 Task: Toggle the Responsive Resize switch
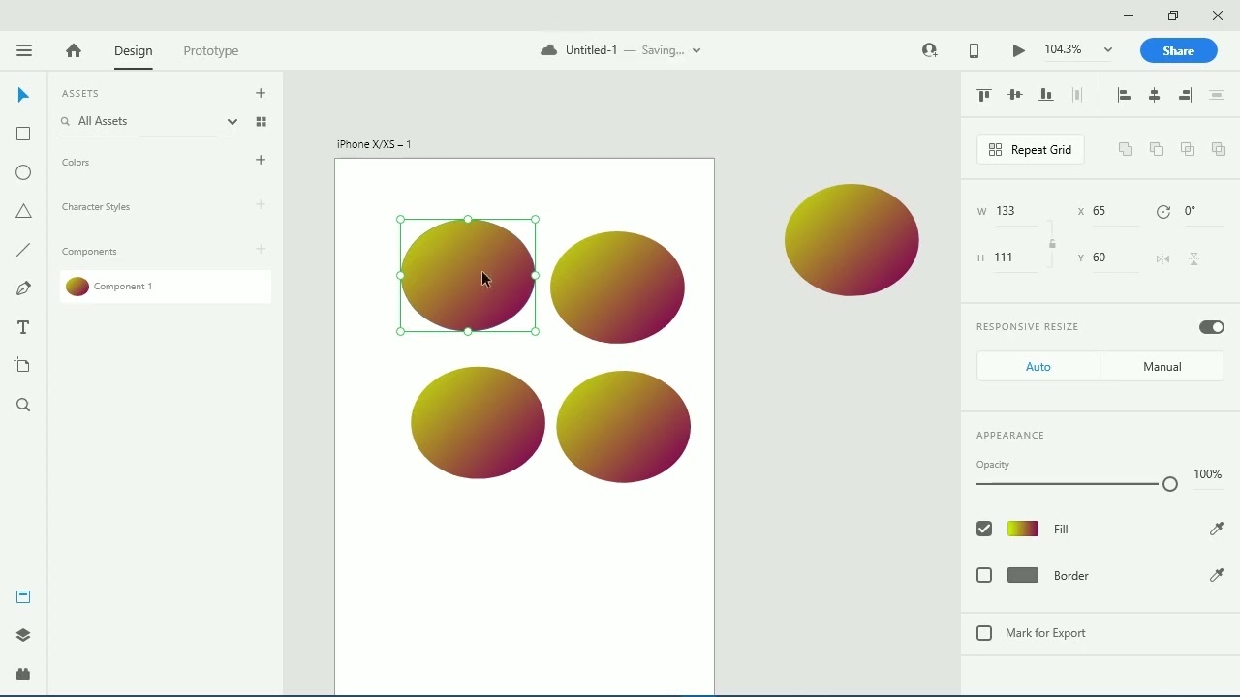click(x=1212, y=327)
